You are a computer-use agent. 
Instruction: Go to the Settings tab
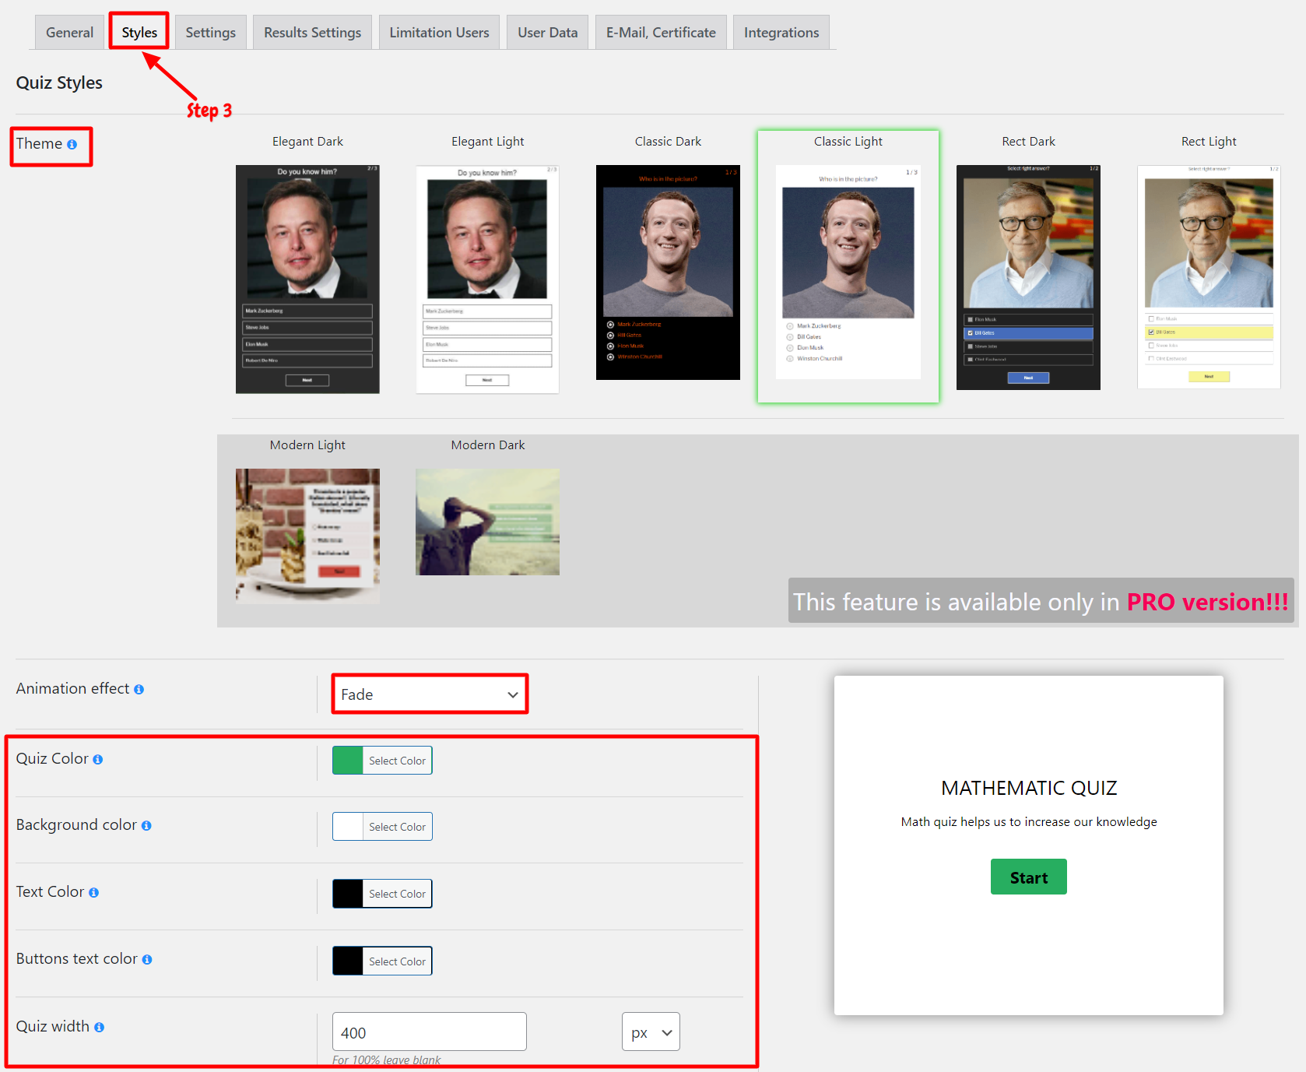[210, 33]
